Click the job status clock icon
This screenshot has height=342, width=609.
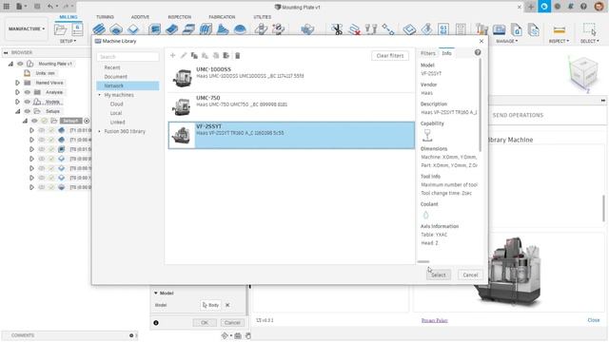558,7
